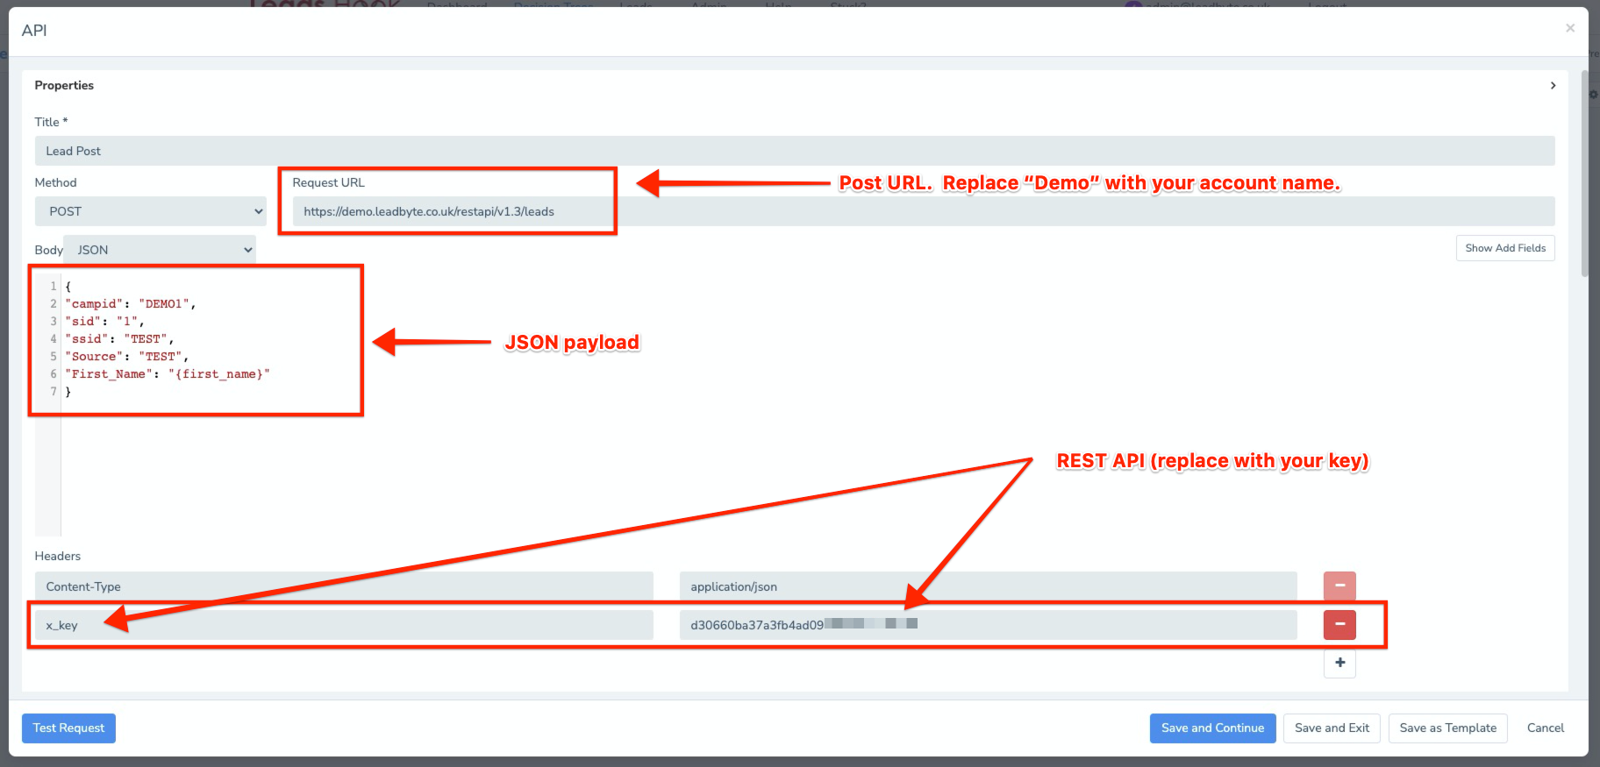1600x767 pixels.
Task: Remove the Content-Type header row
Action: tap(1339, 586)
